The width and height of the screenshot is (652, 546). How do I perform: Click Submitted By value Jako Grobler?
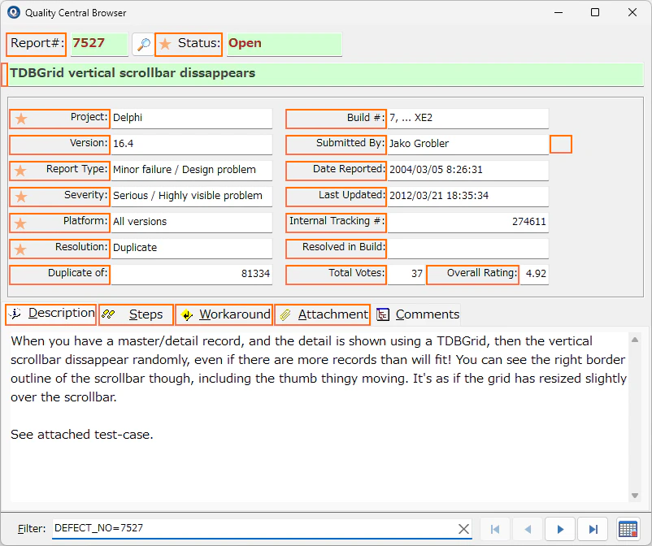pos(468,144)
